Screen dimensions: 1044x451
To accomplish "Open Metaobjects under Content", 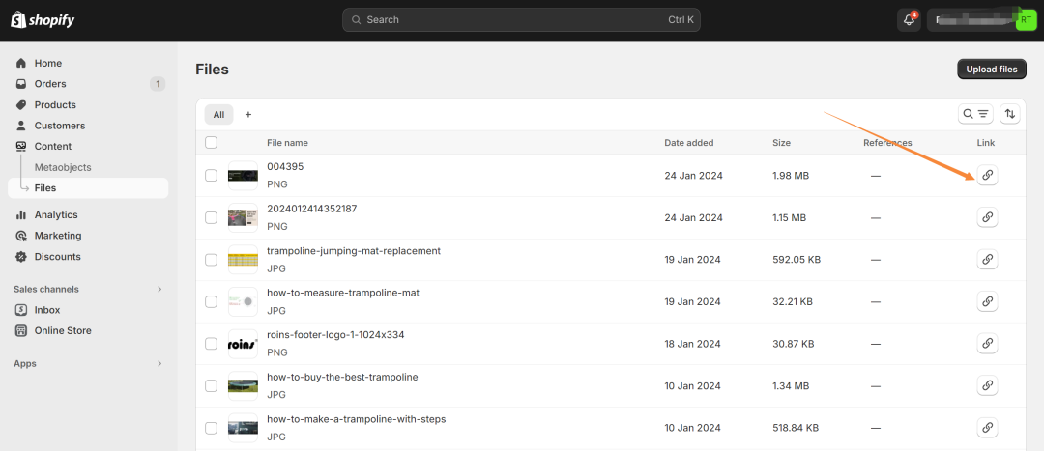I will point(63,167).
